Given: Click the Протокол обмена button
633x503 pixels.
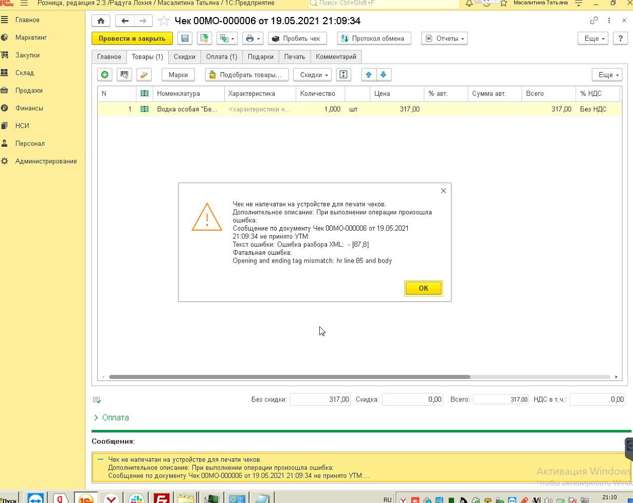Looking at the screenshot, I should click(374, 39).
